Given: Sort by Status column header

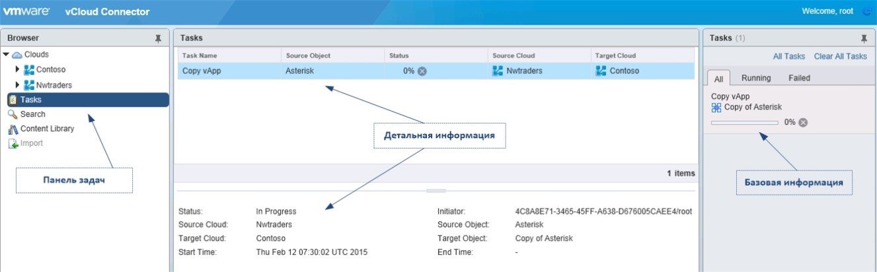Looking at the screenshot, I should (436, 55).
